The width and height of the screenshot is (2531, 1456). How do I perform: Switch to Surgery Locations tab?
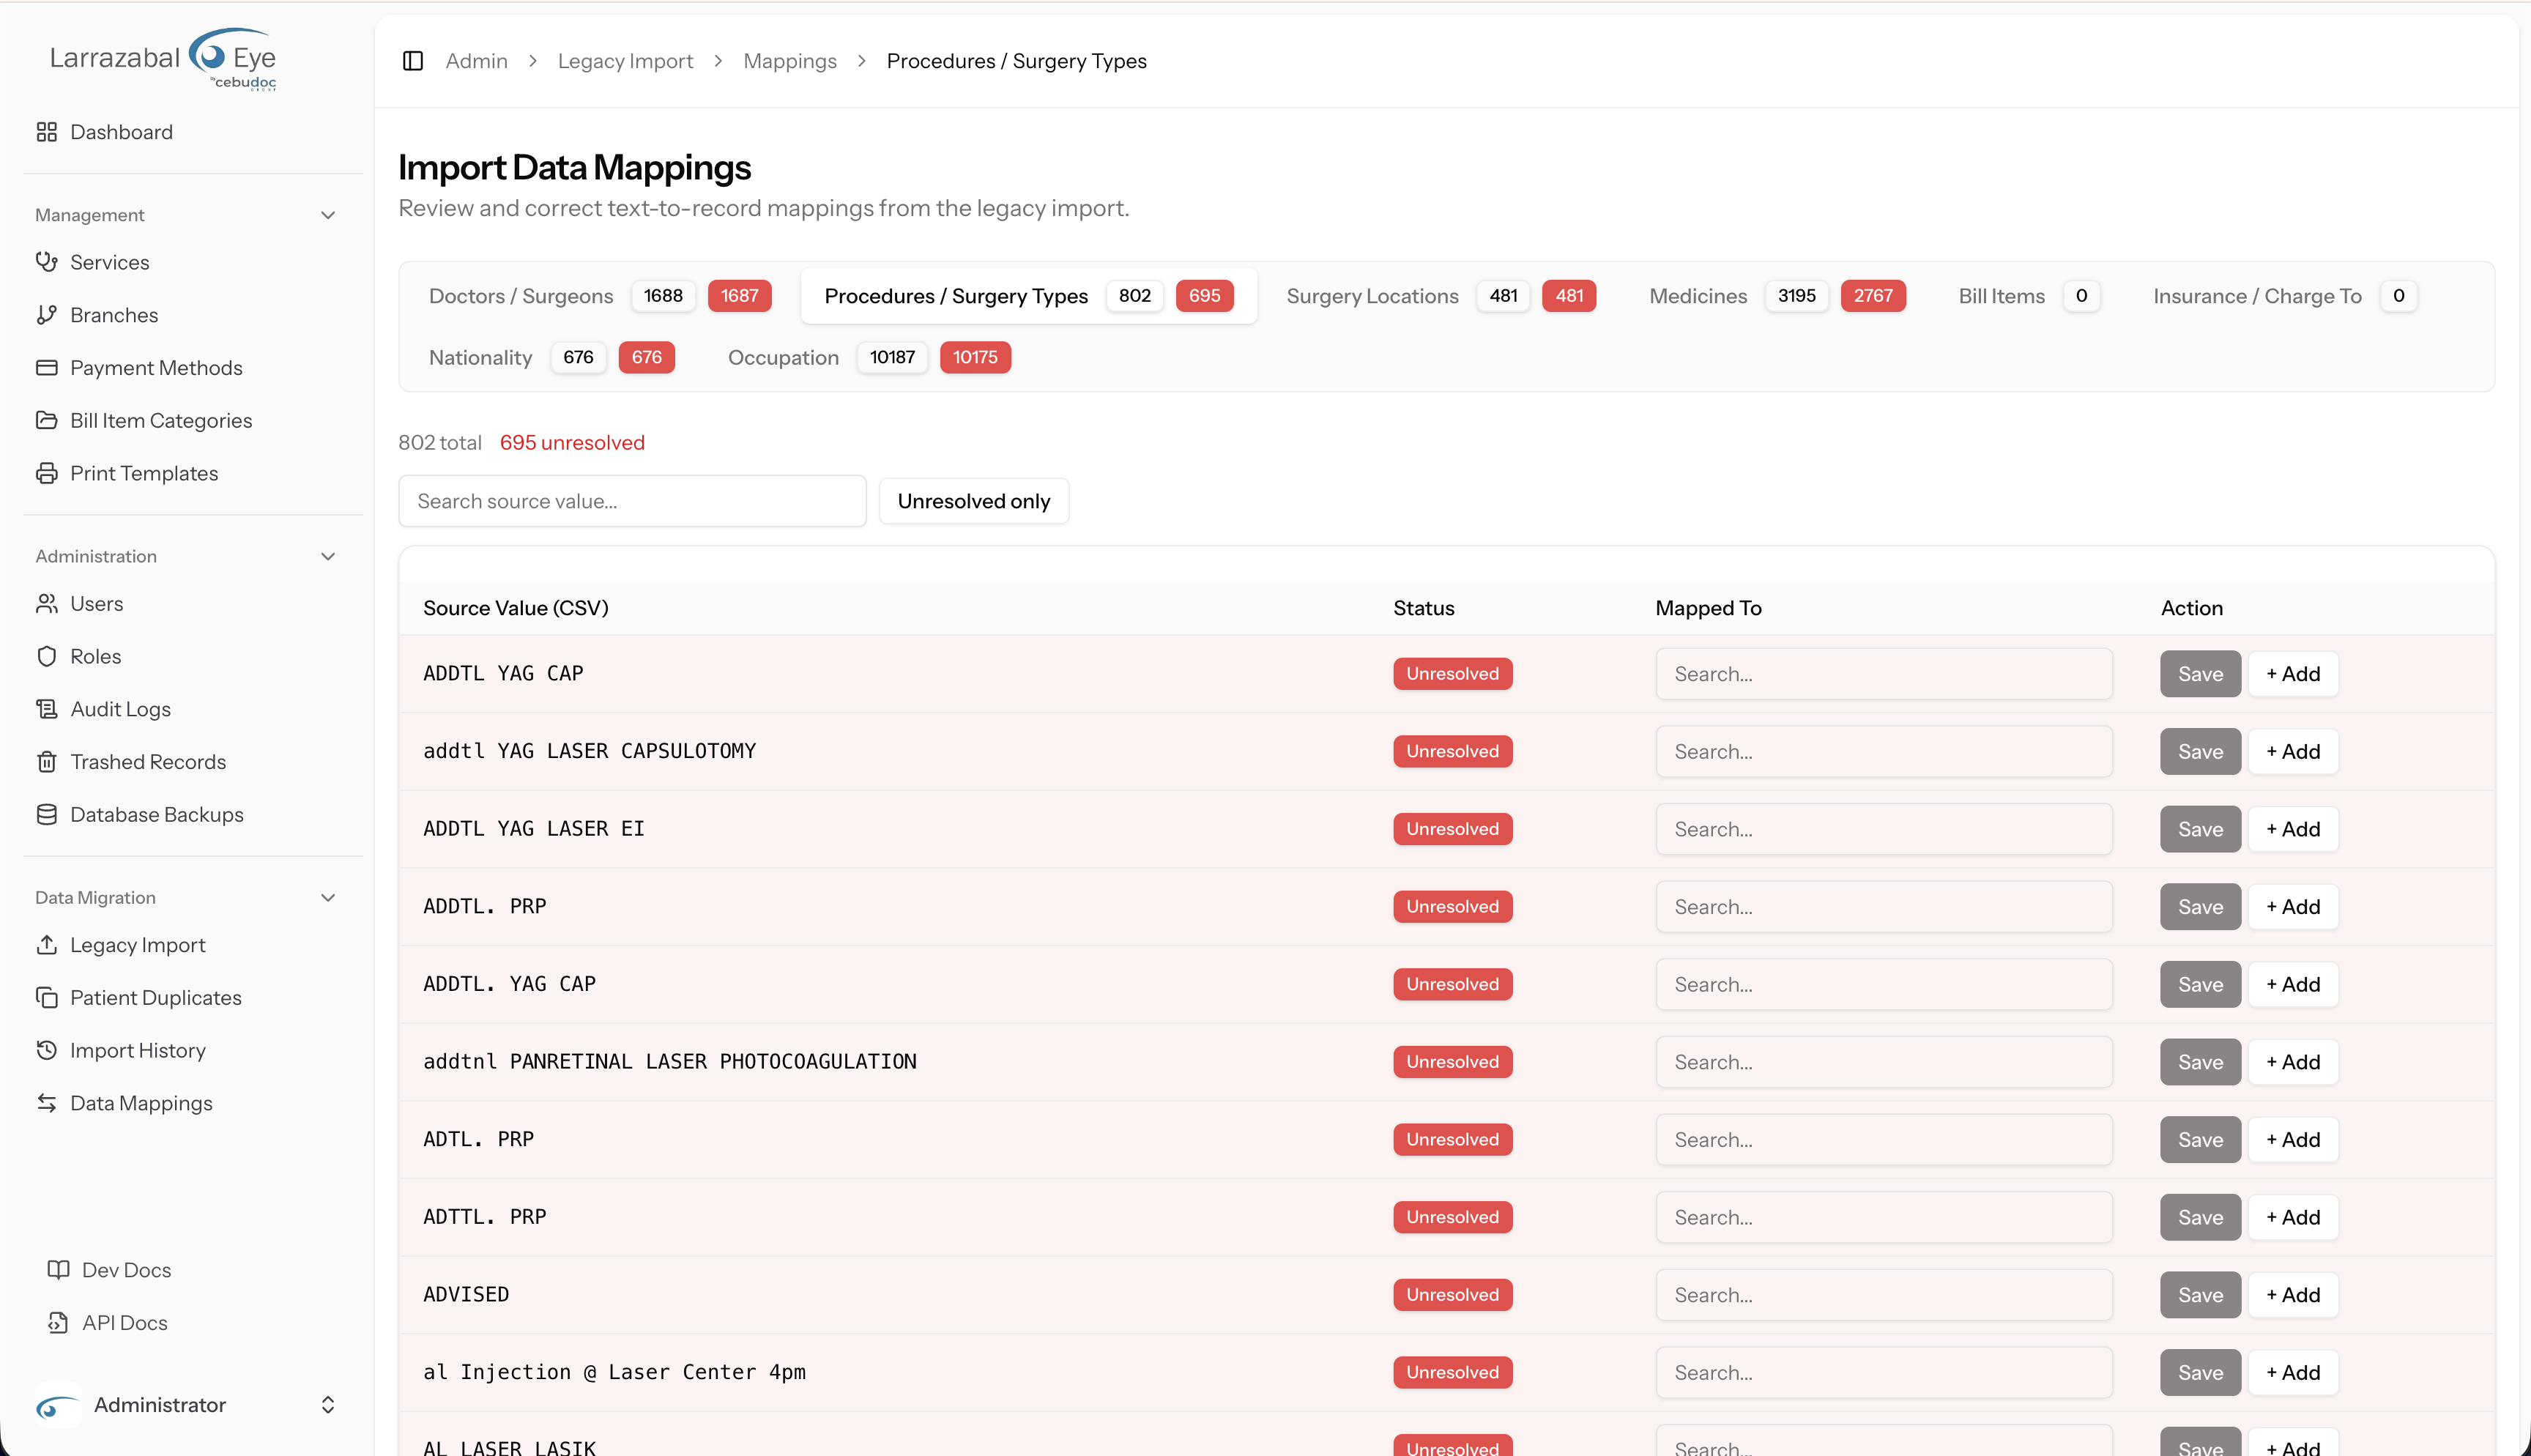click(x=1441, y=296)
